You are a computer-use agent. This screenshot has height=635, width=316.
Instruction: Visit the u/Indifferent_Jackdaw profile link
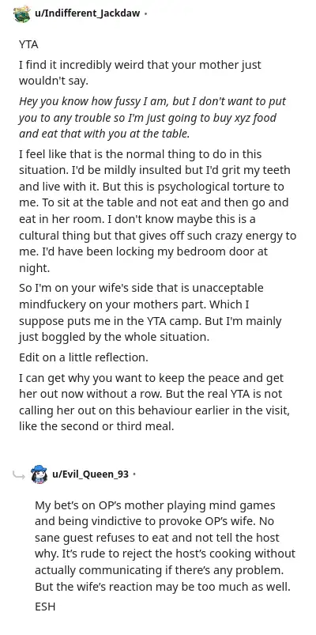coord(88,13)
